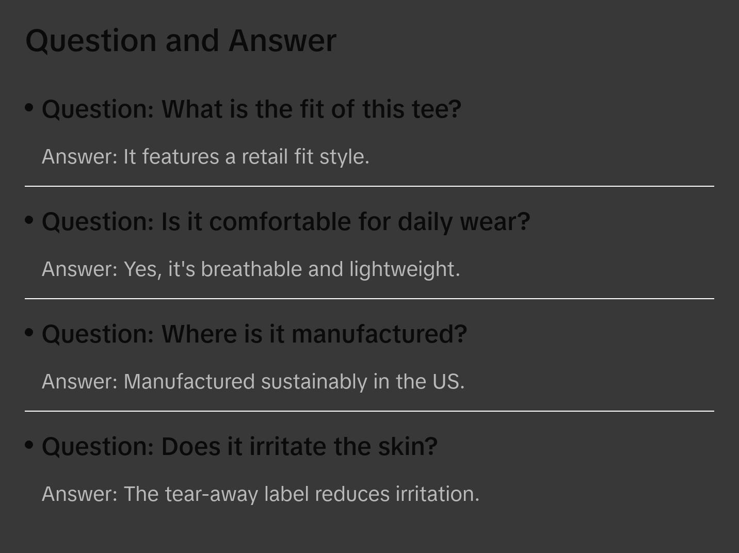Select the question about the tee's fit

click(251, 109)
